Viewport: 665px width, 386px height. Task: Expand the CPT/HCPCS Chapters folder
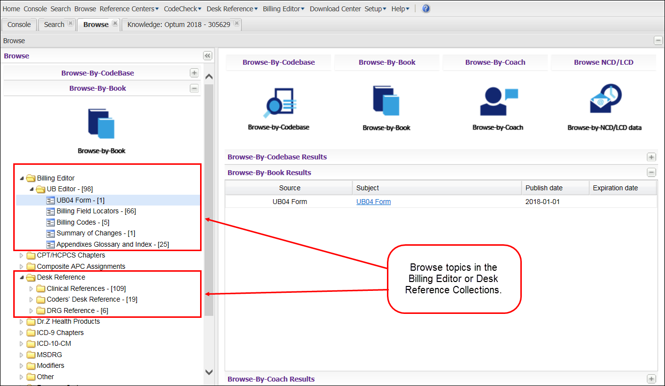coord(21,256)
